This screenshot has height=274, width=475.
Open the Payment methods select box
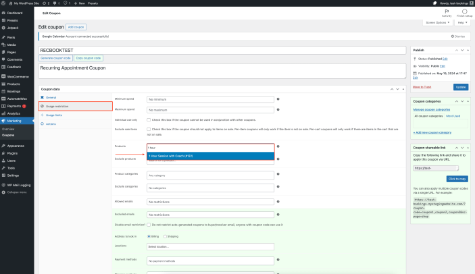[x=210, y=261]
